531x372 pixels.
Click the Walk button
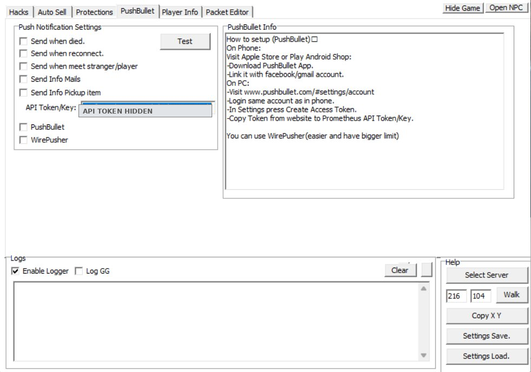[512, 295]
